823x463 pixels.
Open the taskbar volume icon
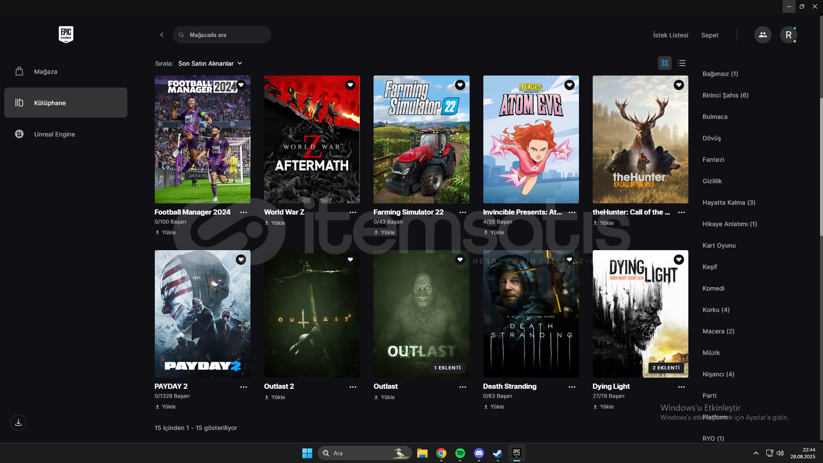(x=780, y=453)
